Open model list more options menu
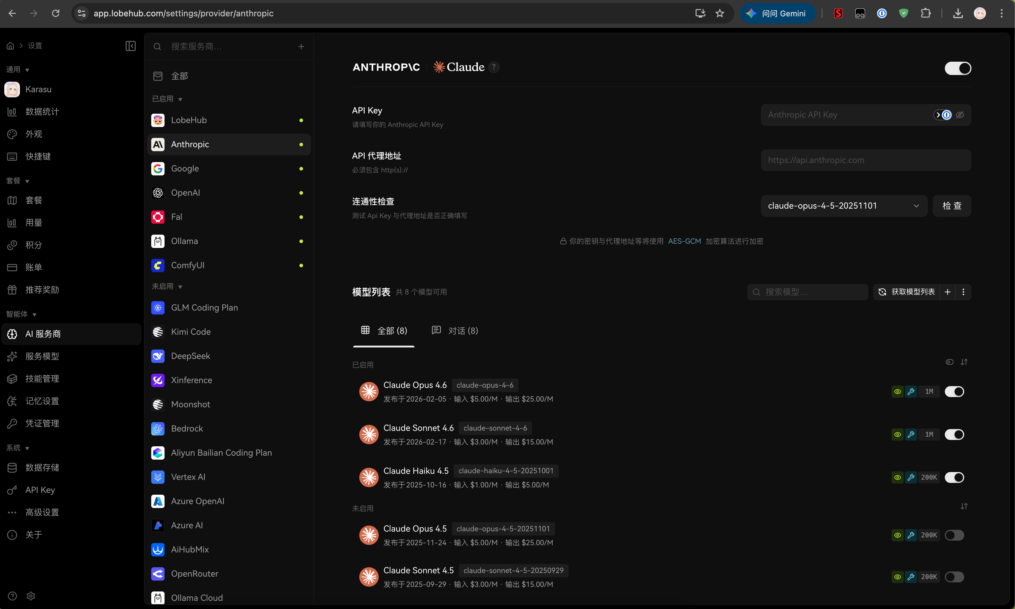Viewport: 1015px width, 609px height. (x=963, y=292)
